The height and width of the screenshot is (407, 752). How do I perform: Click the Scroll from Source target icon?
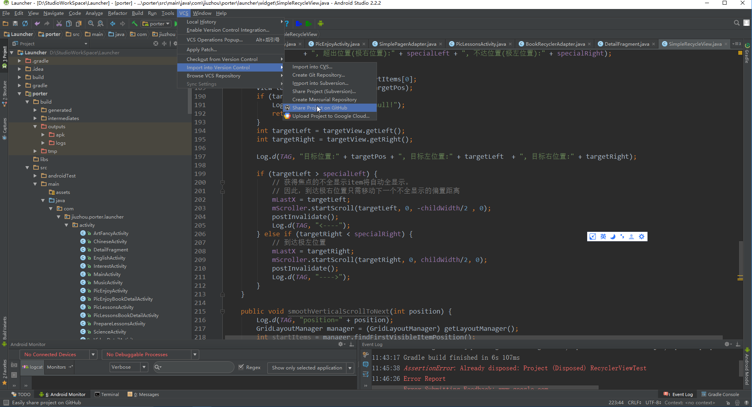point(156,43)
